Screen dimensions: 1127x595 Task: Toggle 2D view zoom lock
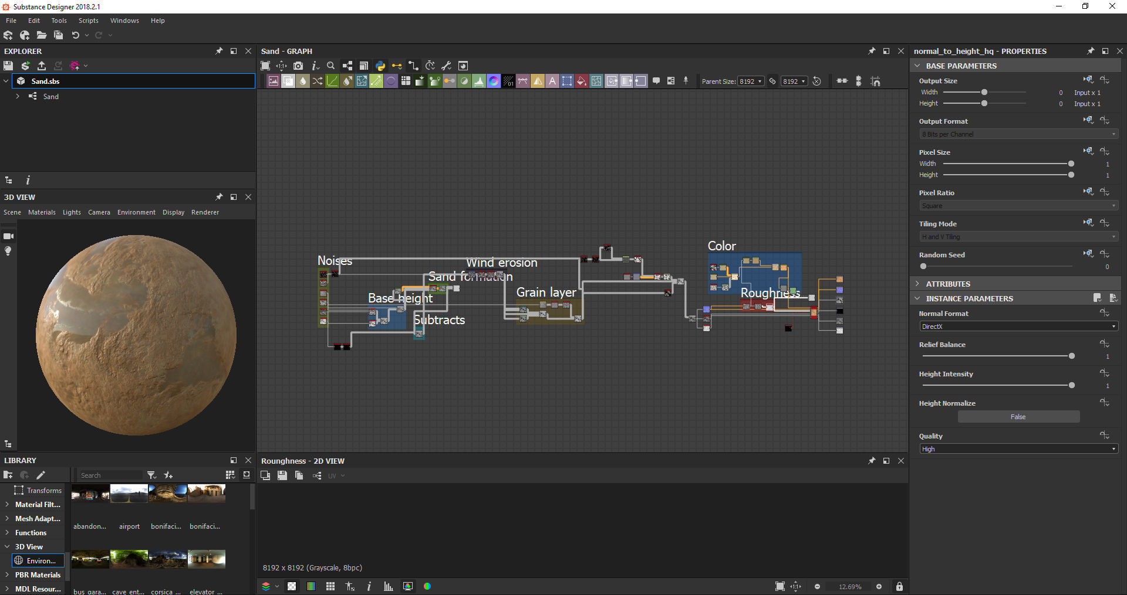(x=899, y=586)
